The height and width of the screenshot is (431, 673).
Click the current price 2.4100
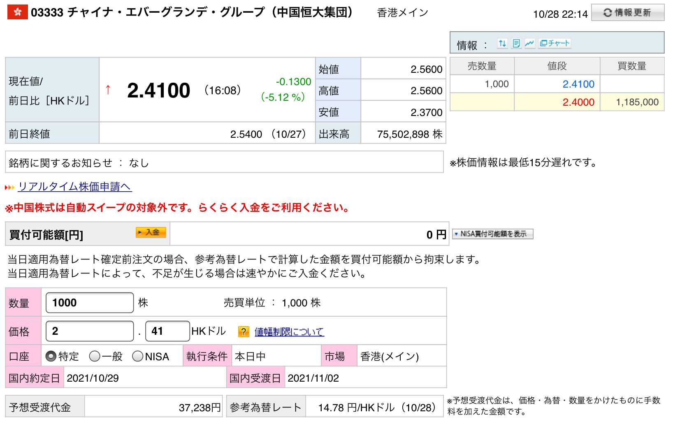159,90
